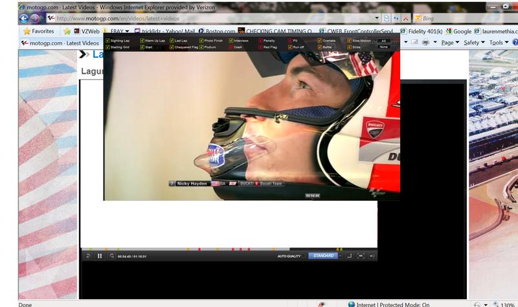
Task: Stop loading with the red X icon
Action: click(406, 19)
